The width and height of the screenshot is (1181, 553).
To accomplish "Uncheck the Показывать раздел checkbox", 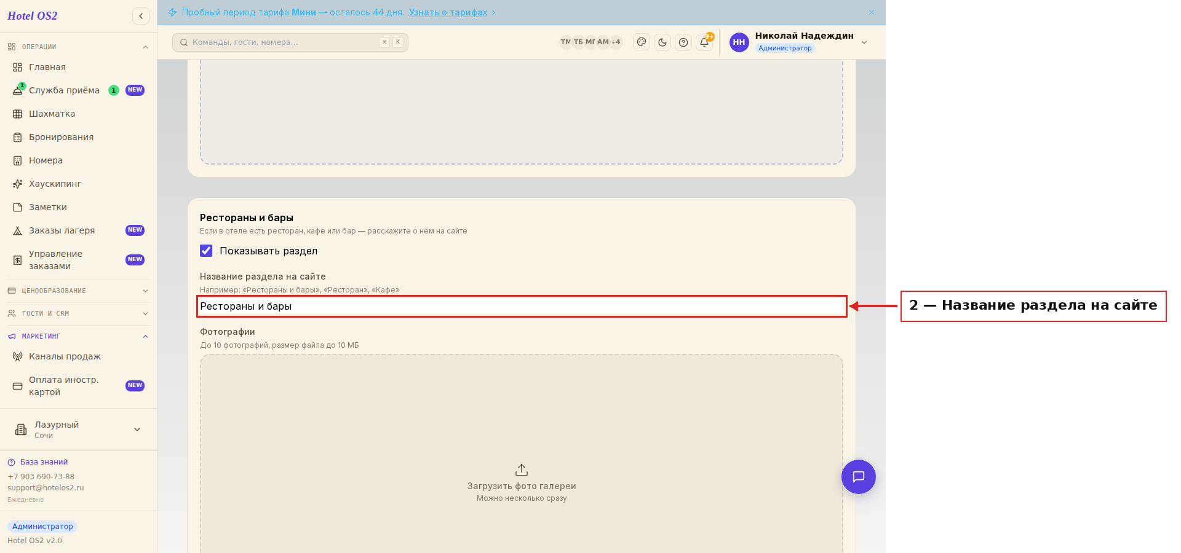I will tap(206, 251).
